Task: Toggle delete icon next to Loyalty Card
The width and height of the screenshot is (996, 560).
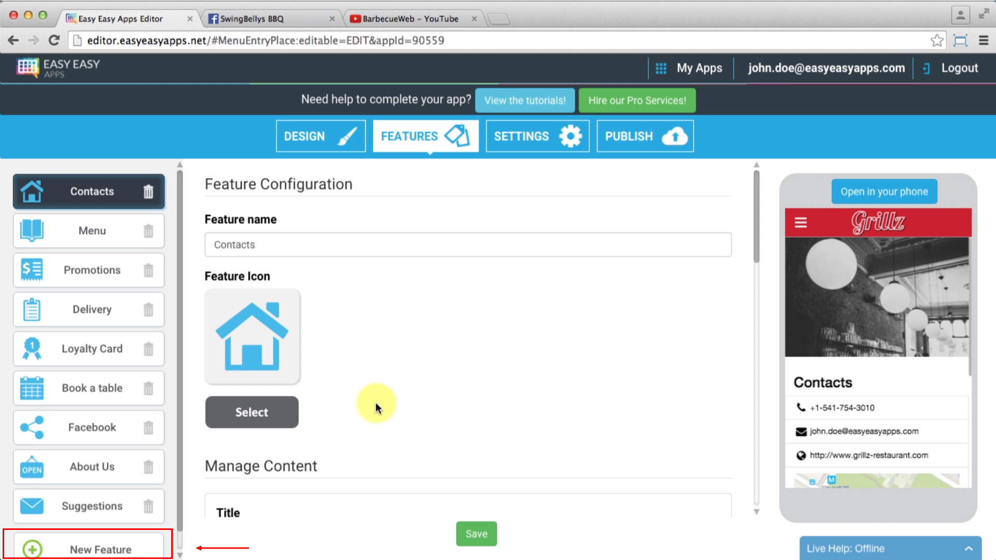Action: (148, 348)
